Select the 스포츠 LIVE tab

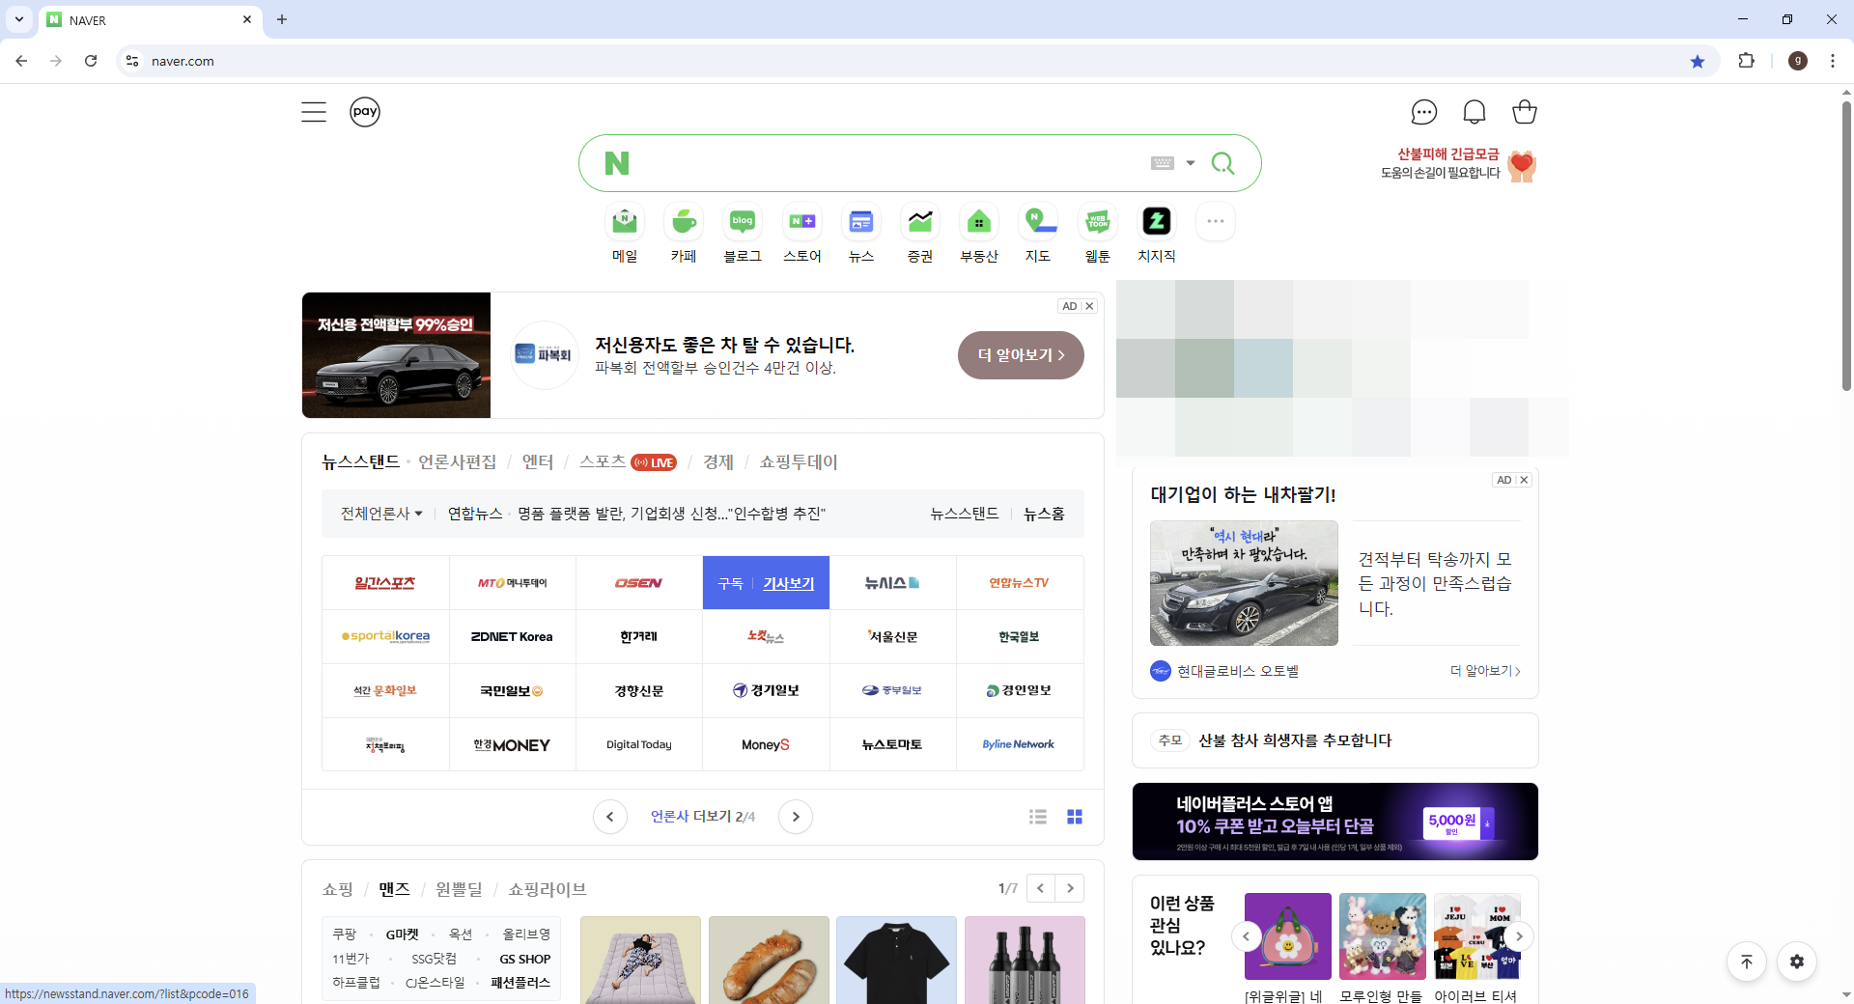[x=628, y=462]
